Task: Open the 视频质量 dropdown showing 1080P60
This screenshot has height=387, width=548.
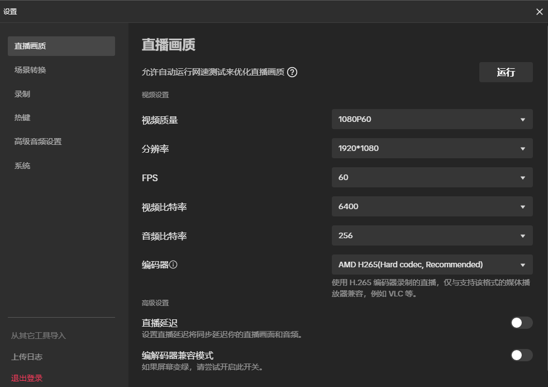Action: pos(432,119)
